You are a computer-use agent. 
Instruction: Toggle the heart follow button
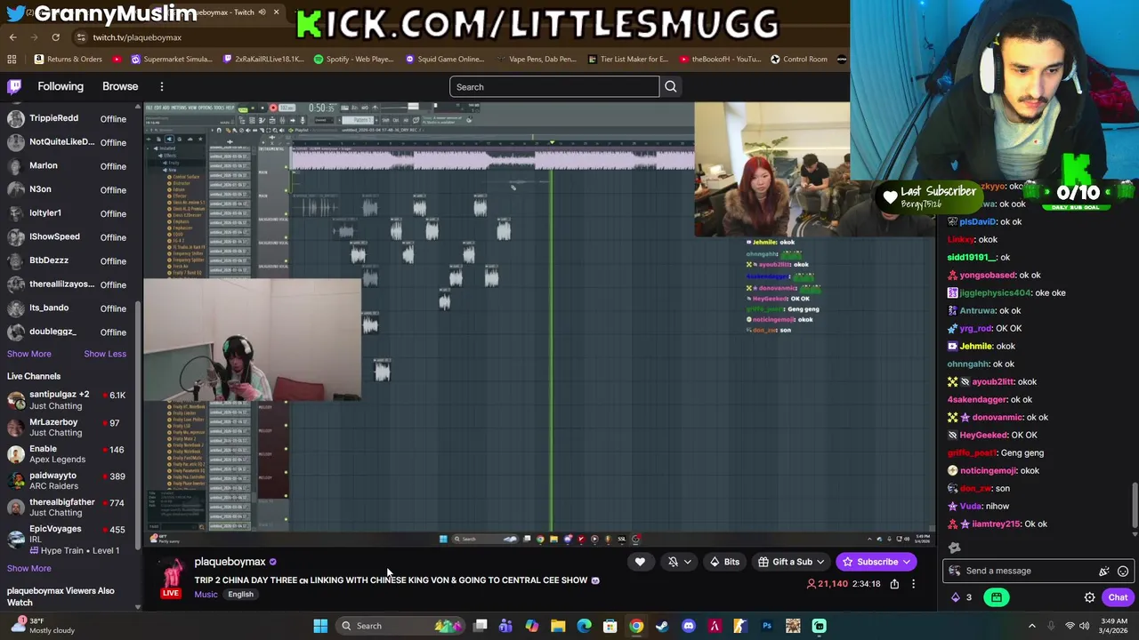[640, 562]
